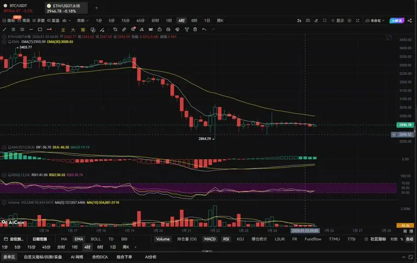Click the 2s refresh interval setting

[x=299, y=21]
